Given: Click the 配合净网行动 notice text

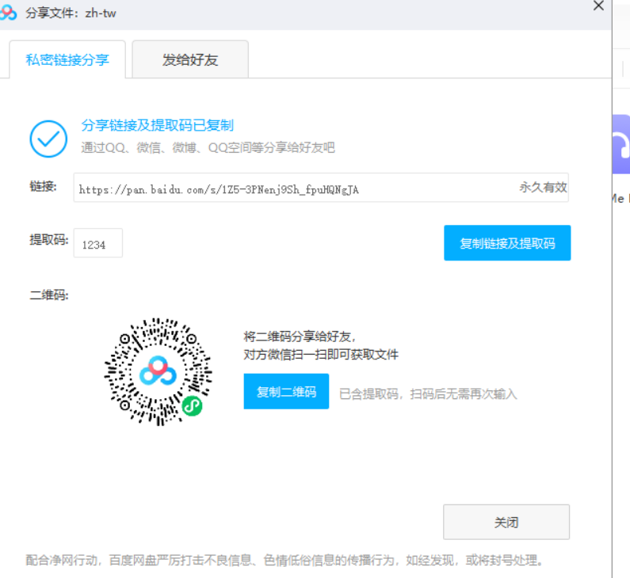Looking at the screenshot, I should coord(284,560).
